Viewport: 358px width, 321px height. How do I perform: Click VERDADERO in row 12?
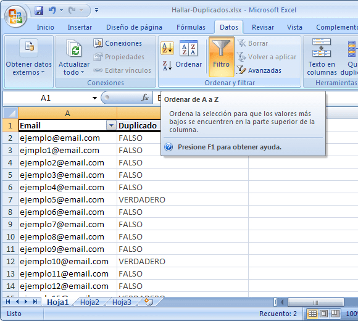[142, 261]
